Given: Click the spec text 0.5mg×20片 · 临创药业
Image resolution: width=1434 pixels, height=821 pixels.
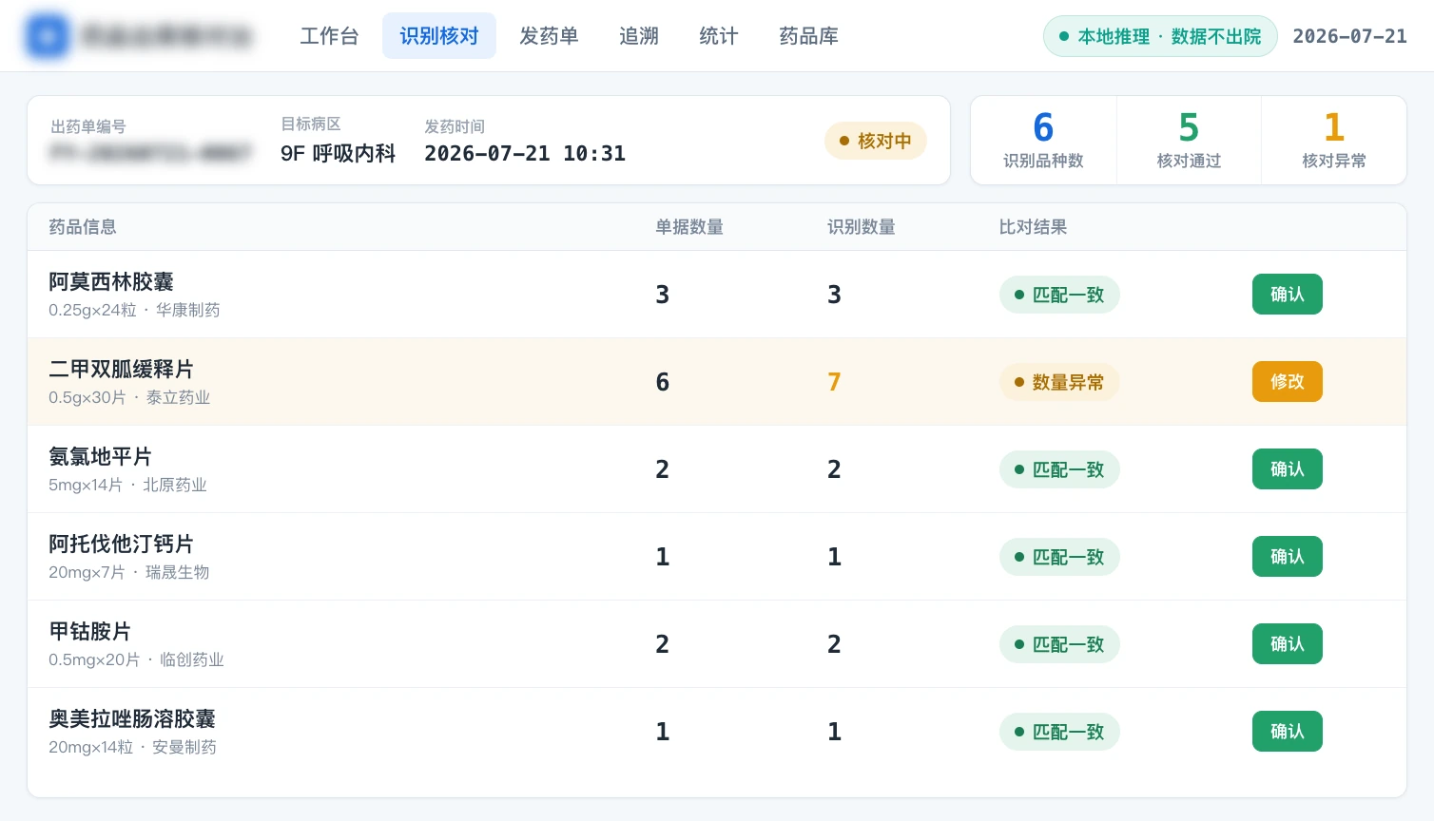Looking at the screenshot, I should coord(137,659).
